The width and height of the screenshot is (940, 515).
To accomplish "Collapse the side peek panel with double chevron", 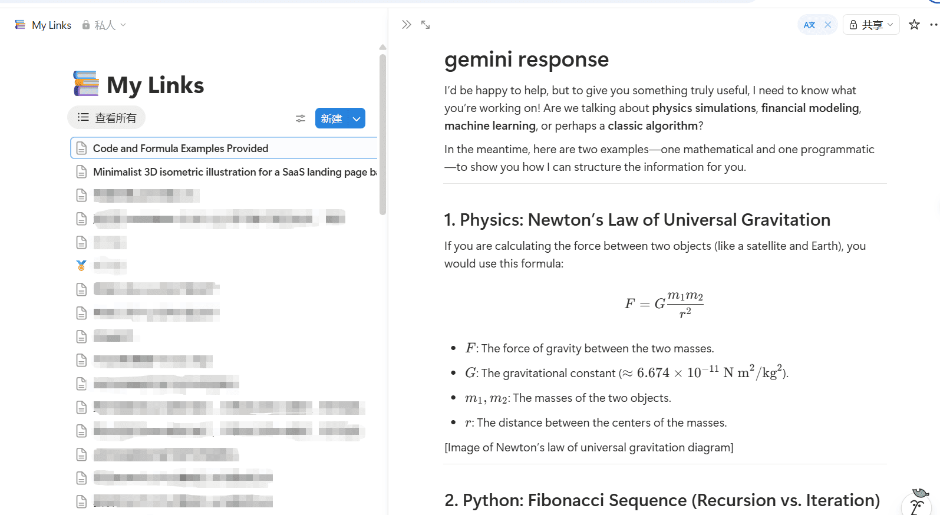I will [406, 25].
